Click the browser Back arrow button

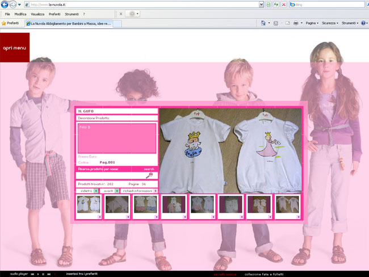pos(5,4)
